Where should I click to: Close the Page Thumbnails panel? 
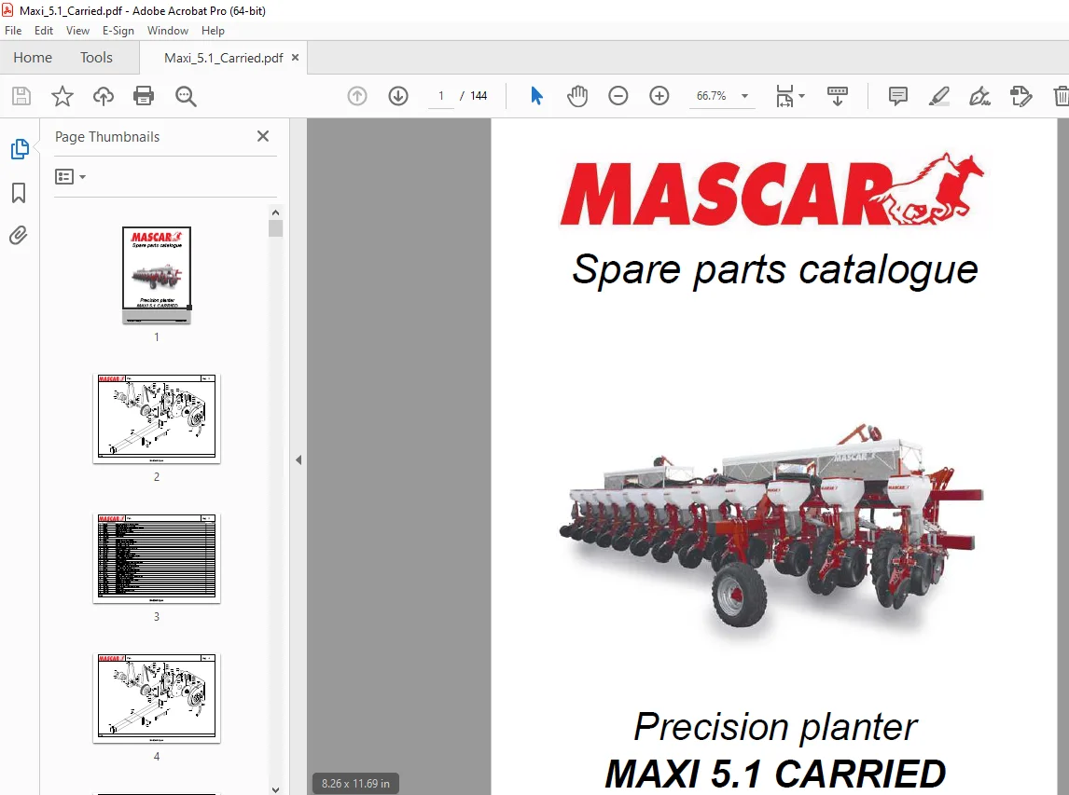(x=263, y=136)
